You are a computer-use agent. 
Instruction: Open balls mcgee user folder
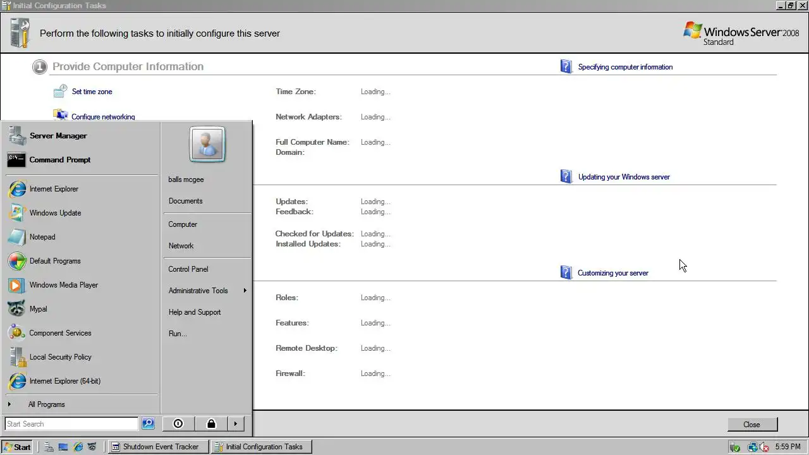coord(207,179)
